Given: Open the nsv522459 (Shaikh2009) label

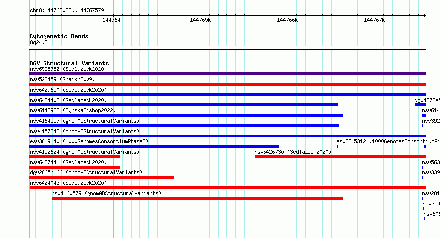Looking at the screenshot, I should [62, 79].
